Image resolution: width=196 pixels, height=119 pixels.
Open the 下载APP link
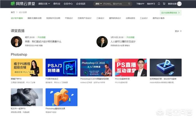(140, 4)
